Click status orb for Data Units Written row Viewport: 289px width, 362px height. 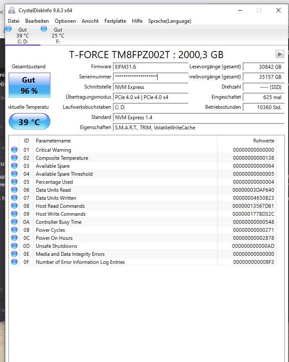point(14,198)
